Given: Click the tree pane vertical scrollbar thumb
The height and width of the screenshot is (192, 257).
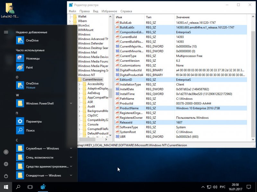Looking at the screenshot, I should coord(110,93).
